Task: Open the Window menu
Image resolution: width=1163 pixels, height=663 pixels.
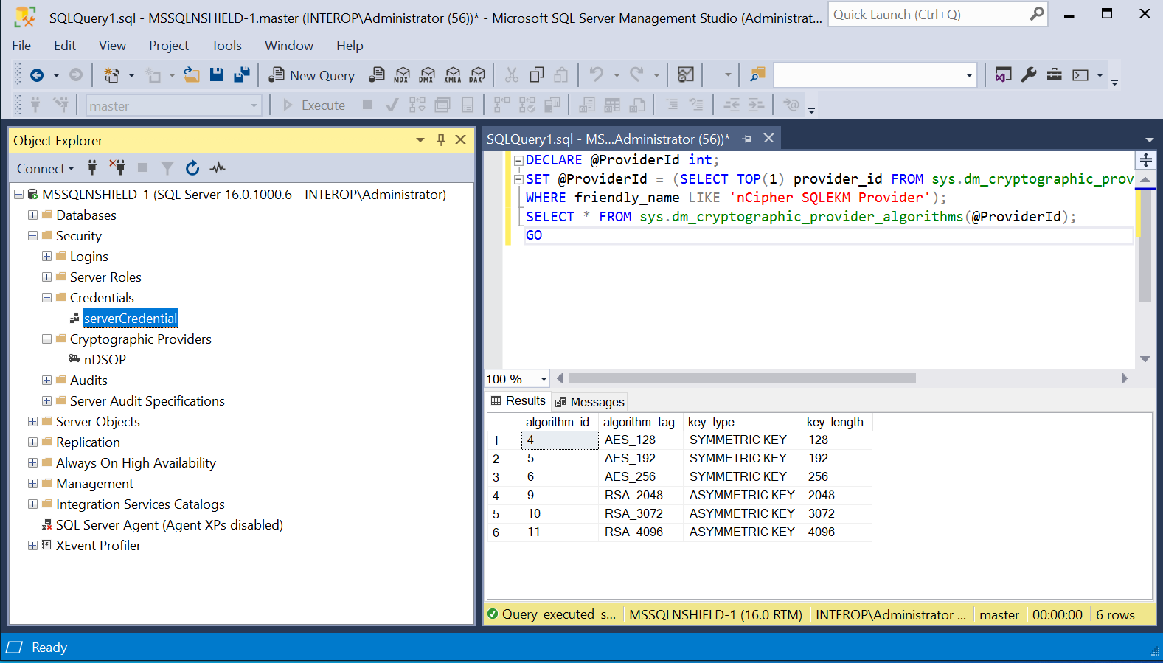Action: tap(289, 46)
